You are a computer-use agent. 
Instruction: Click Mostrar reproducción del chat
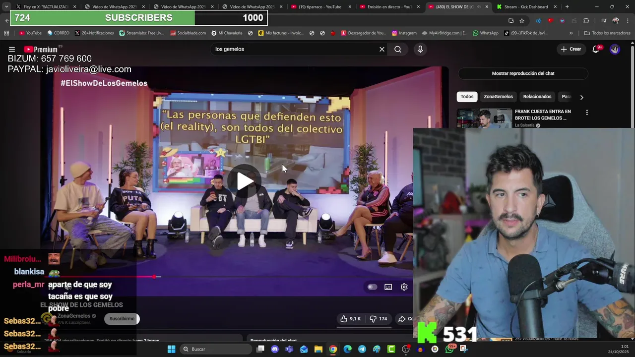[523, 73]
